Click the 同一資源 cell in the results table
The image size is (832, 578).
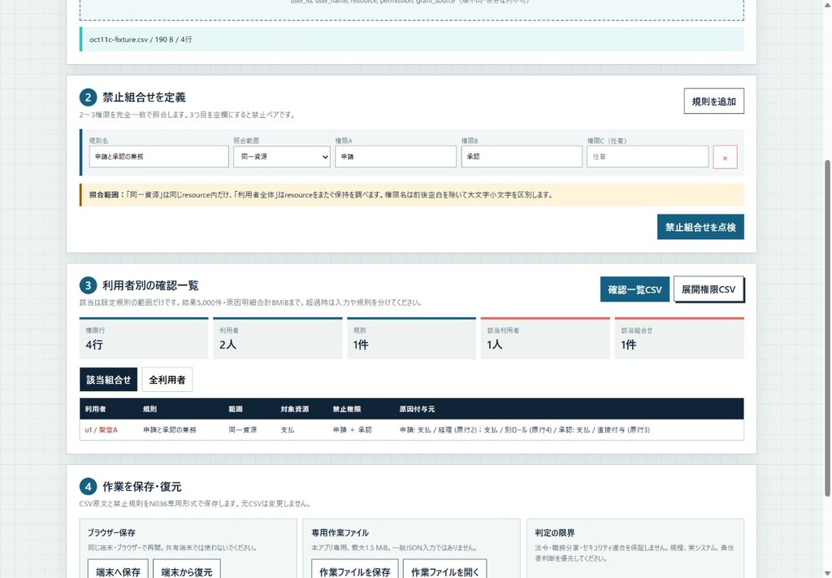pyautogui.click(x=242, y=430)
